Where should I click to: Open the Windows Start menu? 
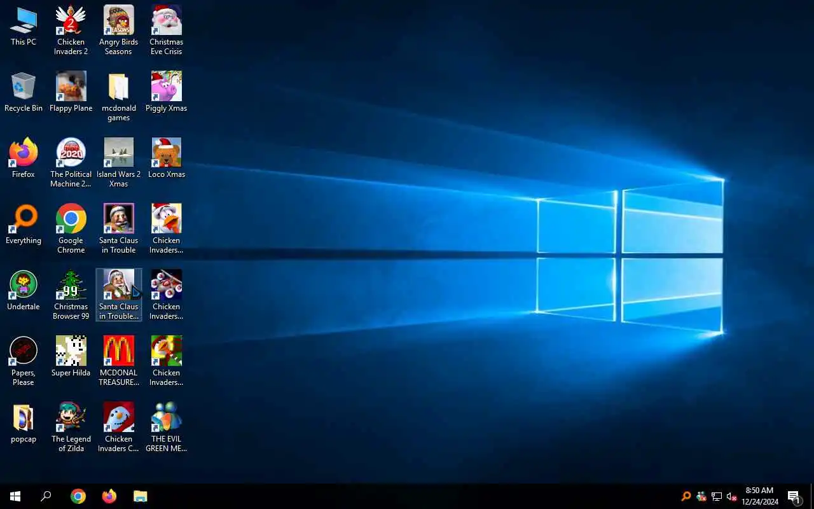point(15,496)
